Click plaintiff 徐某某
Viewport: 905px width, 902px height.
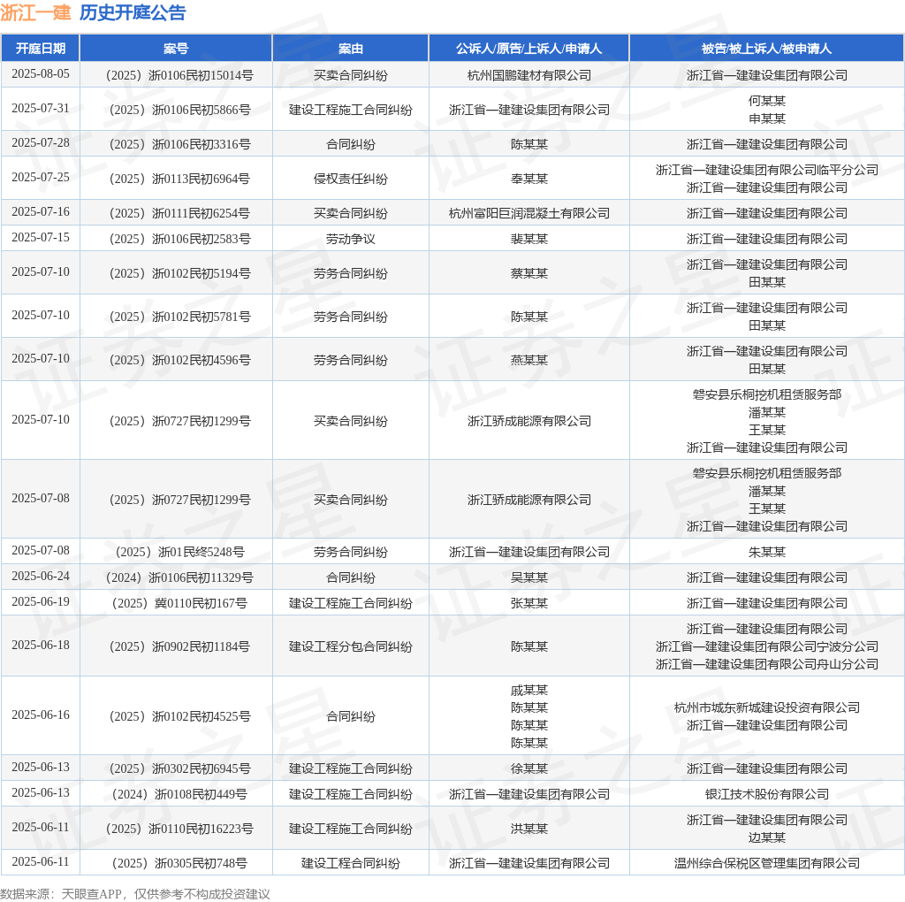coord(529,768)
